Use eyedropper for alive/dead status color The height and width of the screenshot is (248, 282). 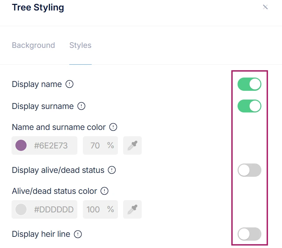pos(132,209)
